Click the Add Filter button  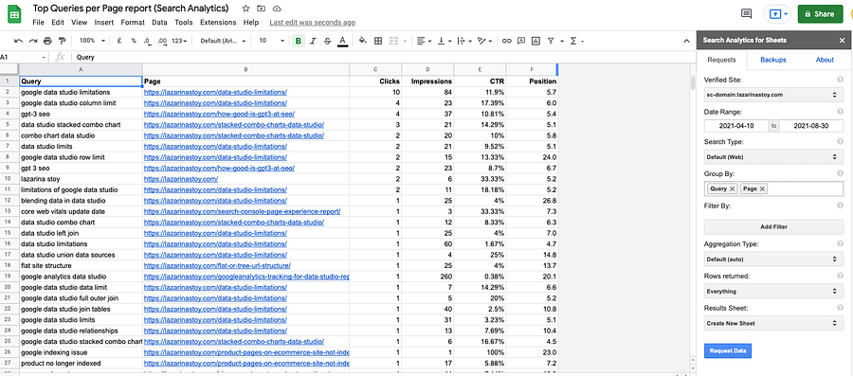pos(773,226)
